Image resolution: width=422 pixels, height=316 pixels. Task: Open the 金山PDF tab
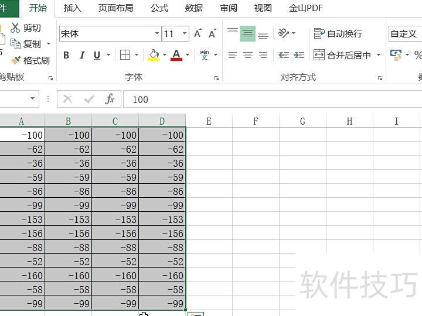pyautogui.click(x=306, y=8)
